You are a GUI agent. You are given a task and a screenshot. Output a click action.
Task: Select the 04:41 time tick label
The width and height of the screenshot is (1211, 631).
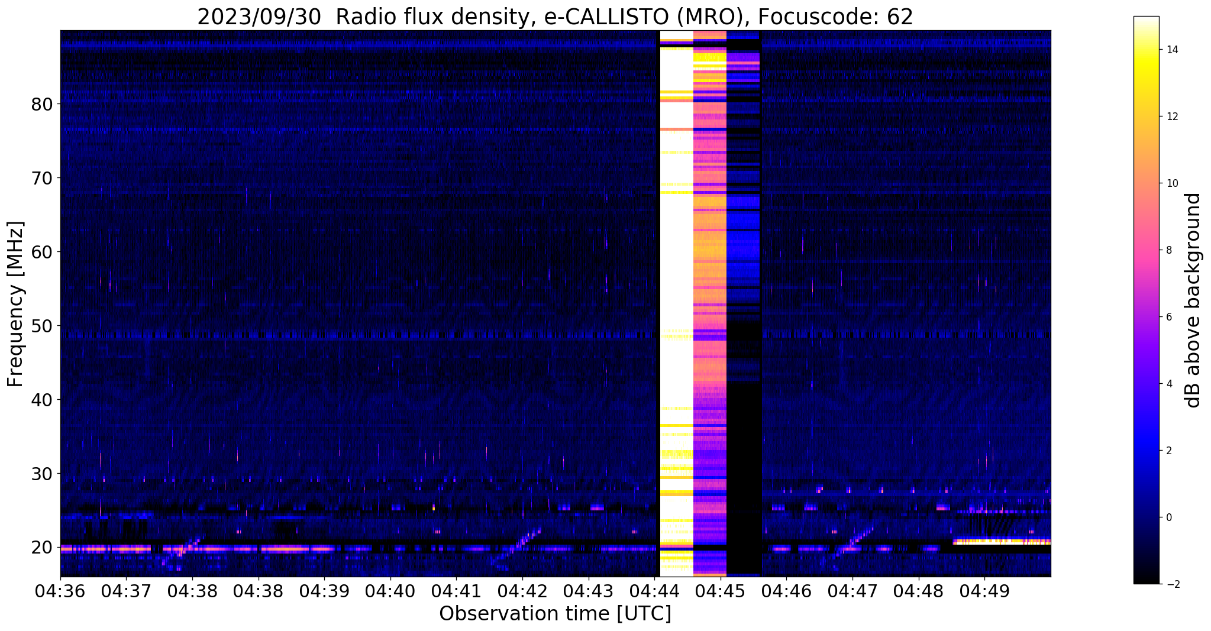[456, 590]
